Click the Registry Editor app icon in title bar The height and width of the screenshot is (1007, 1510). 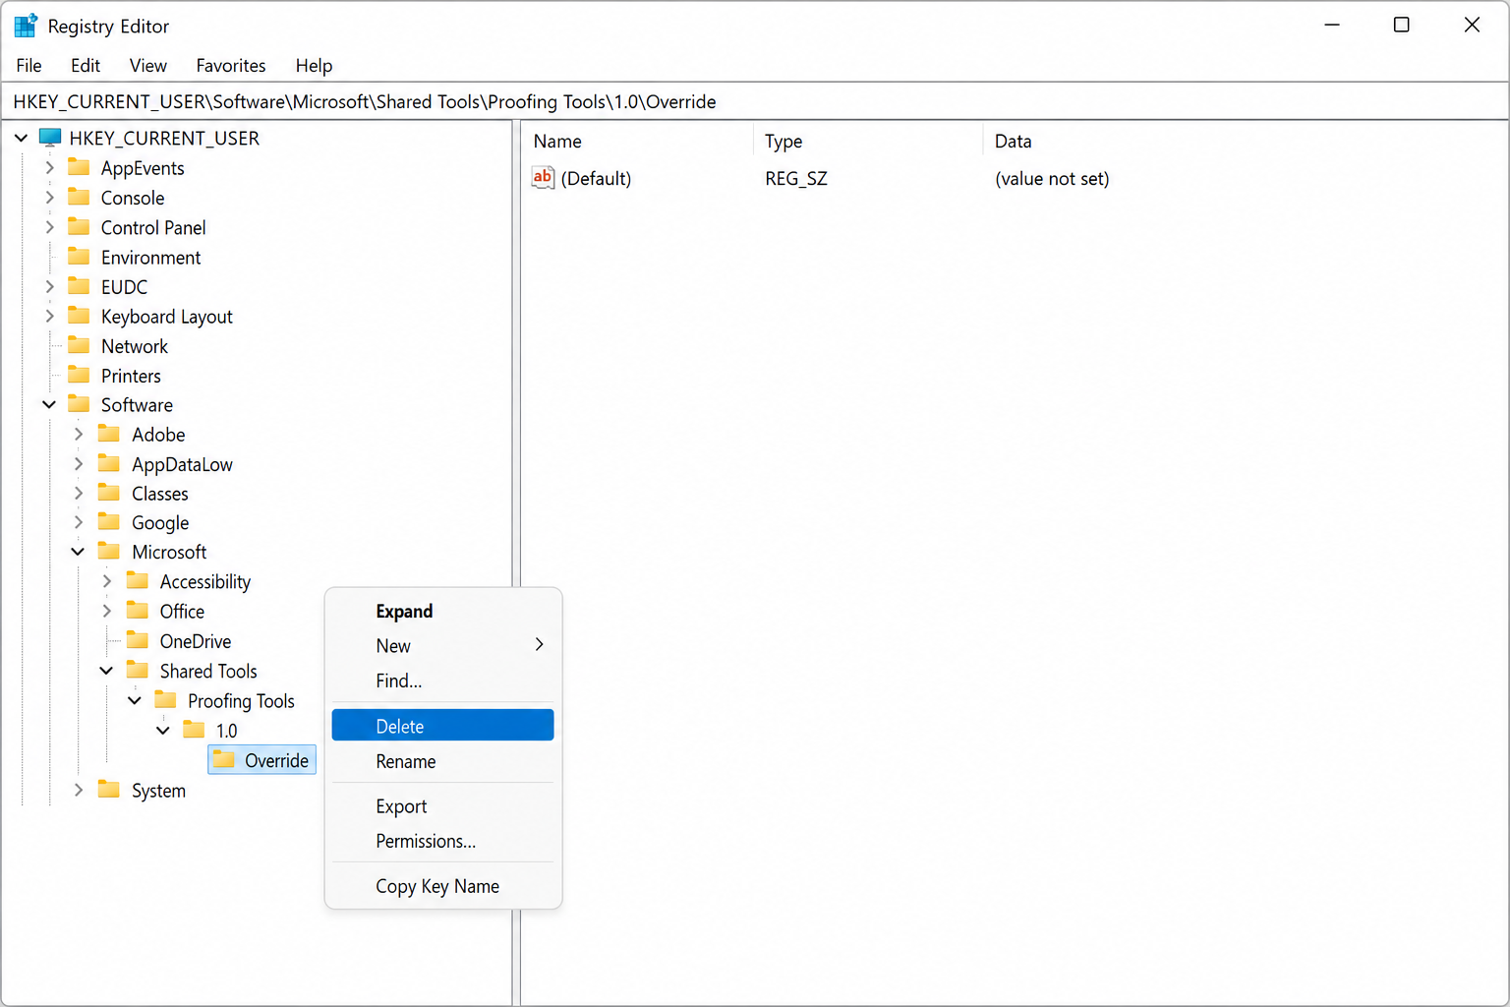point(26,26)
